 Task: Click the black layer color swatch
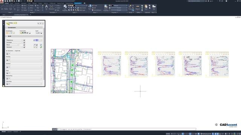[75, 6]
